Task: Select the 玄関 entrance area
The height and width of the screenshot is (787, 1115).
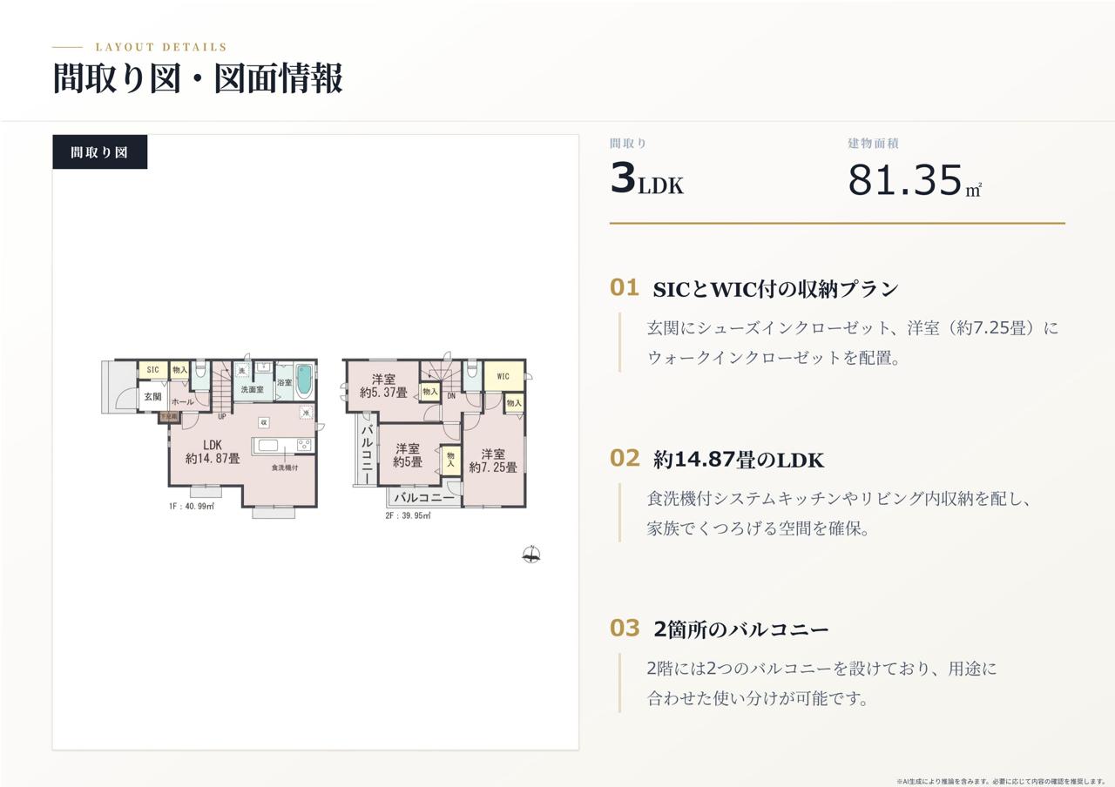Action: [152, 396]
